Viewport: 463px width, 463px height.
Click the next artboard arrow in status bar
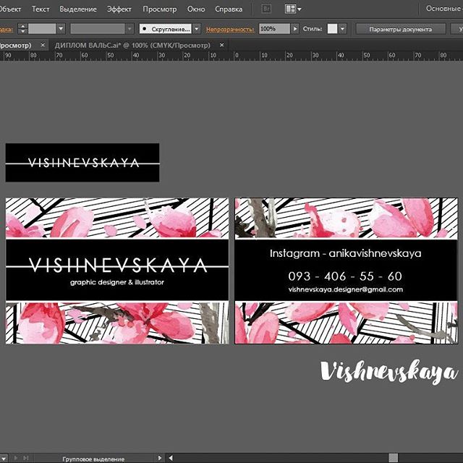pyautogui.click(x=16, y=458)
